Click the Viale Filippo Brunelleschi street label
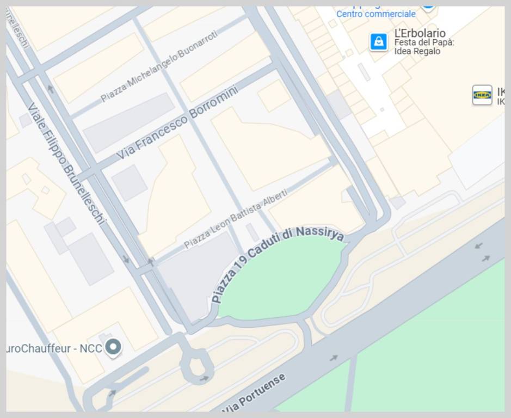This screenshot has height=418, width=511. tap(66, 164)
